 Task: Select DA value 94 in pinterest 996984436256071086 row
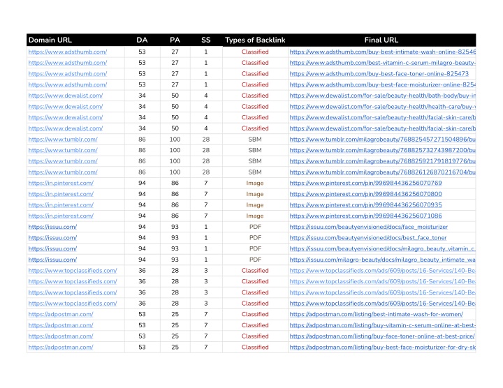[x=142, y=216]
